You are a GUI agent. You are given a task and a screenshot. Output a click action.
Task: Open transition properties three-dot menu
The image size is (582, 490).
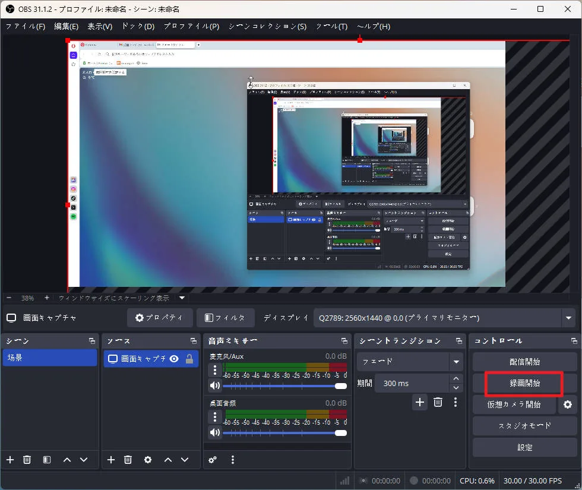pyautogui.click(x=456, y=402)
